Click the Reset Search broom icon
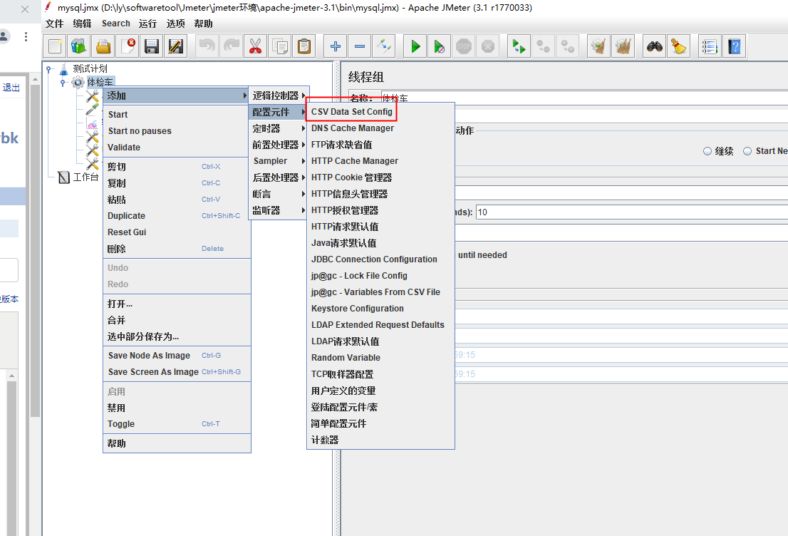 pos(678,47)
